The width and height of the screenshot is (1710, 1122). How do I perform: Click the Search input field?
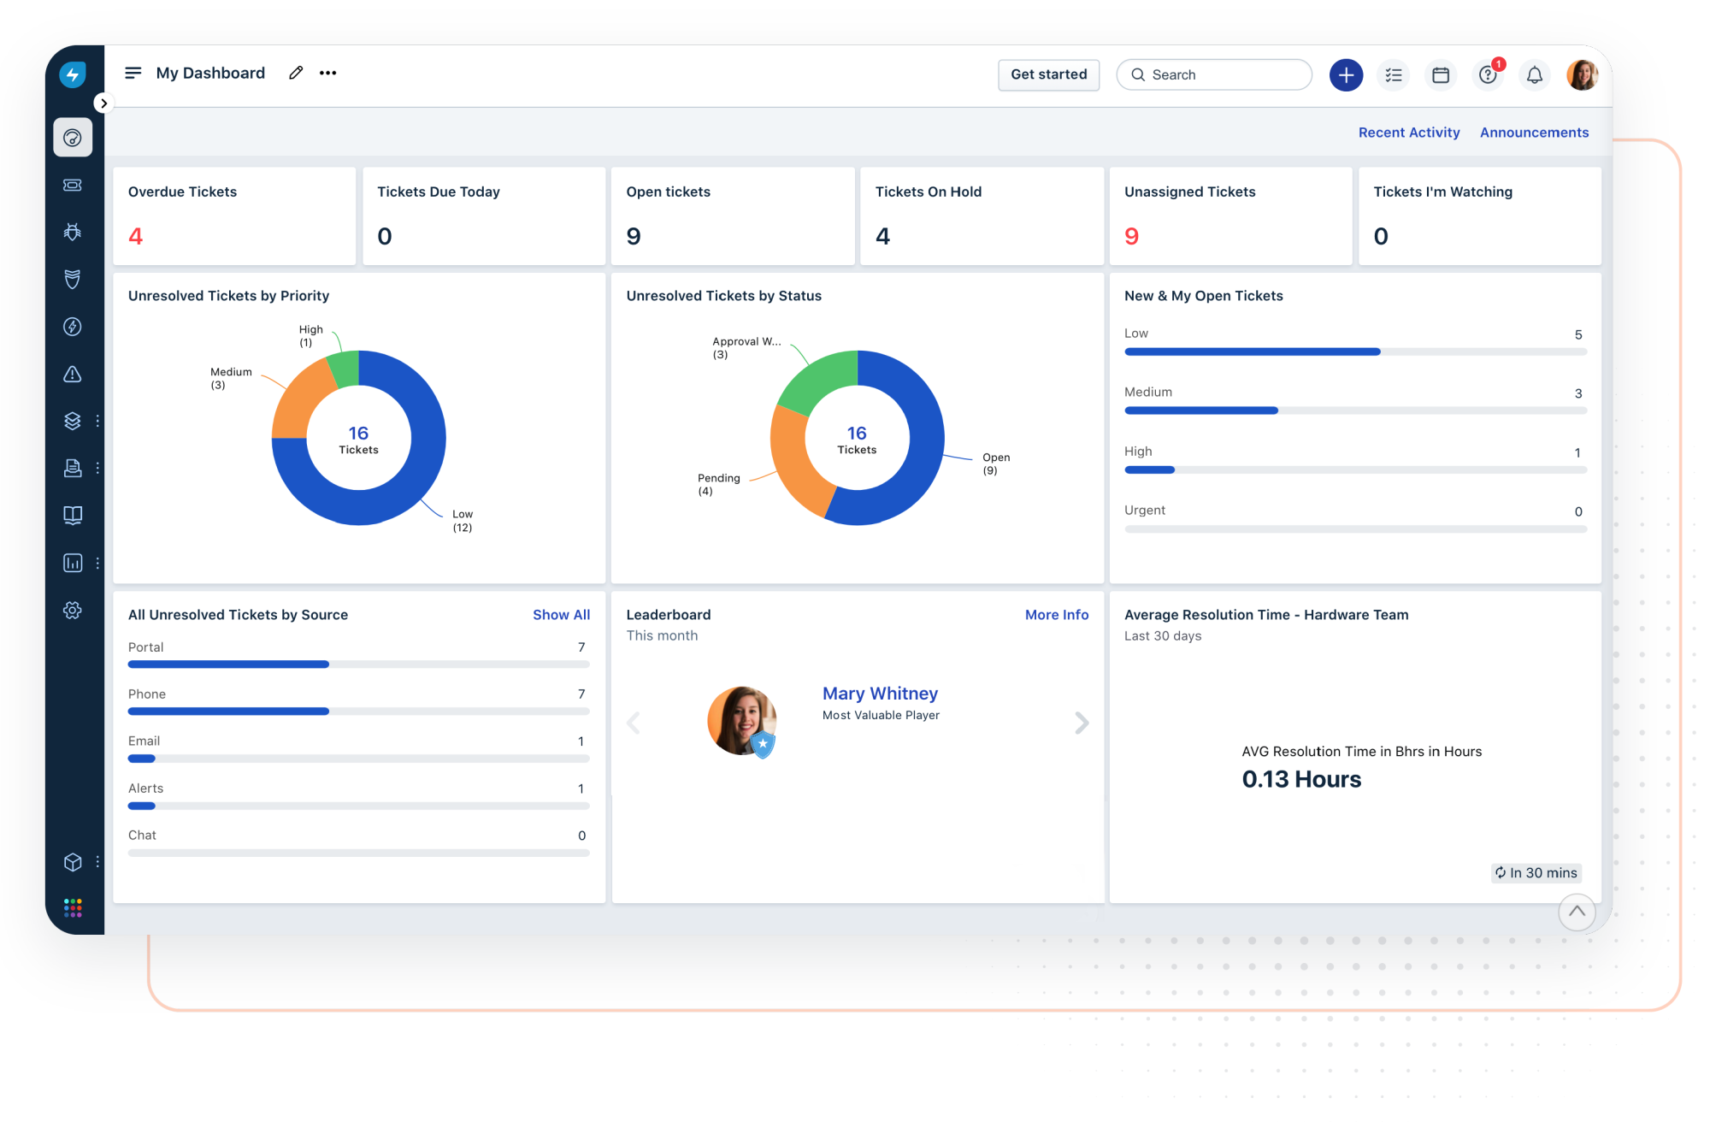[1214, 74]
